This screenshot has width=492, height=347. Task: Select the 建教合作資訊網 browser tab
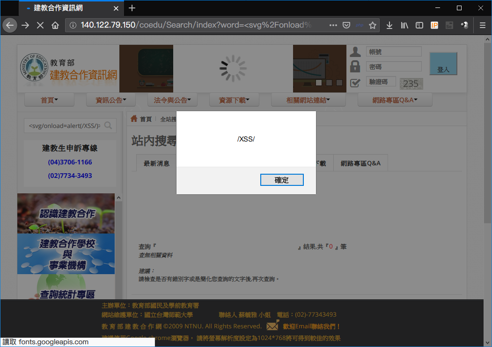coord(72,8)
